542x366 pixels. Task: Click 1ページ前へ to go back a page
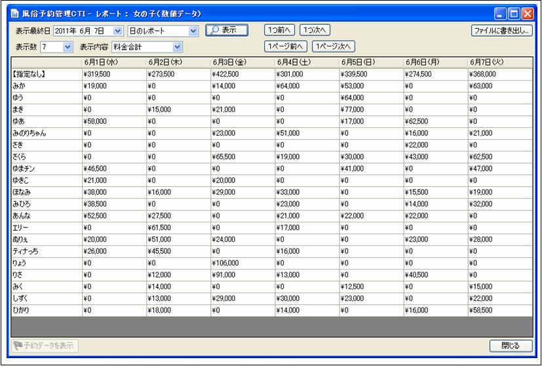(286, 47)
